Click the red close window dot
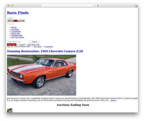The height and width of the screenshot is (121, 144). (x=8, y=5)
